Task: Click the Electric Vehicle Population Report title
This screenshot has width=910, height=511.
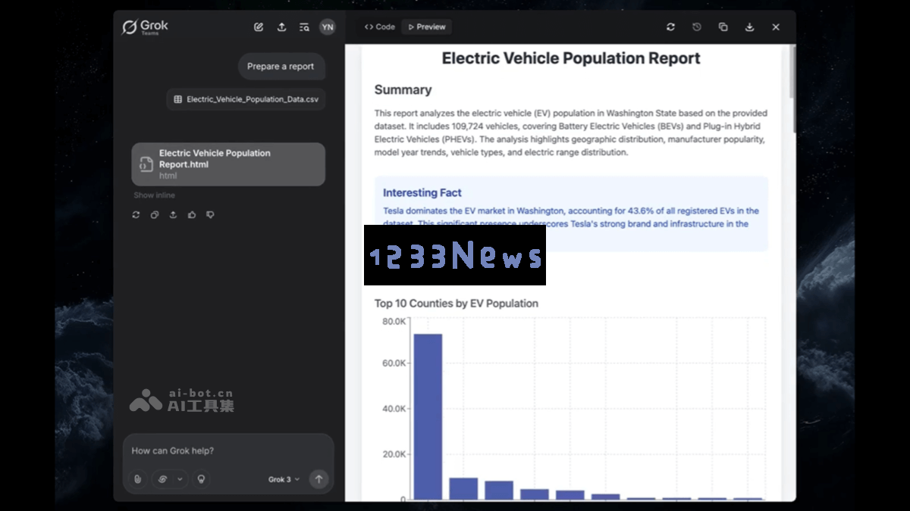Action: pyautogui.click(x=571, y=58)
